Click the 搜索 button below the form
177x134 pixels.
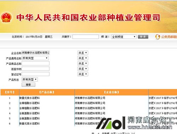tap(28, 85)
